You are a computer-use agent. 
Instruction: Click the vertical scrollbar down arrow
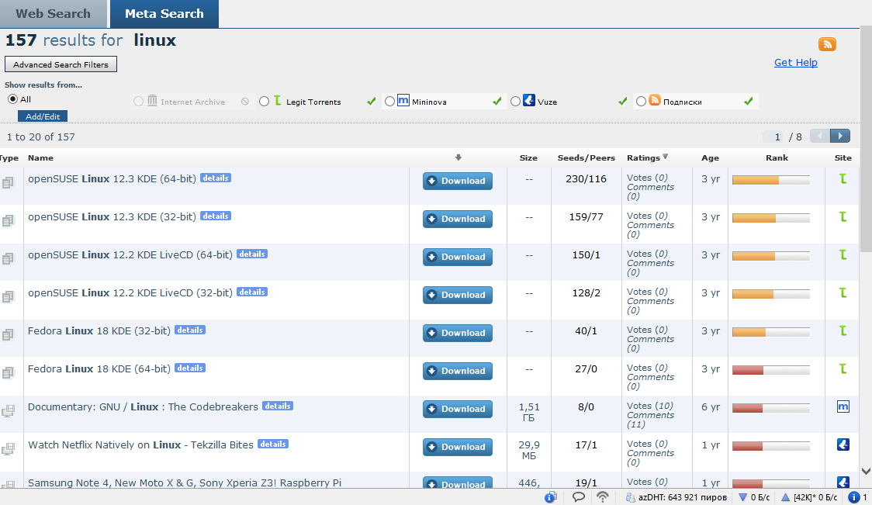(x=866, y=471)
